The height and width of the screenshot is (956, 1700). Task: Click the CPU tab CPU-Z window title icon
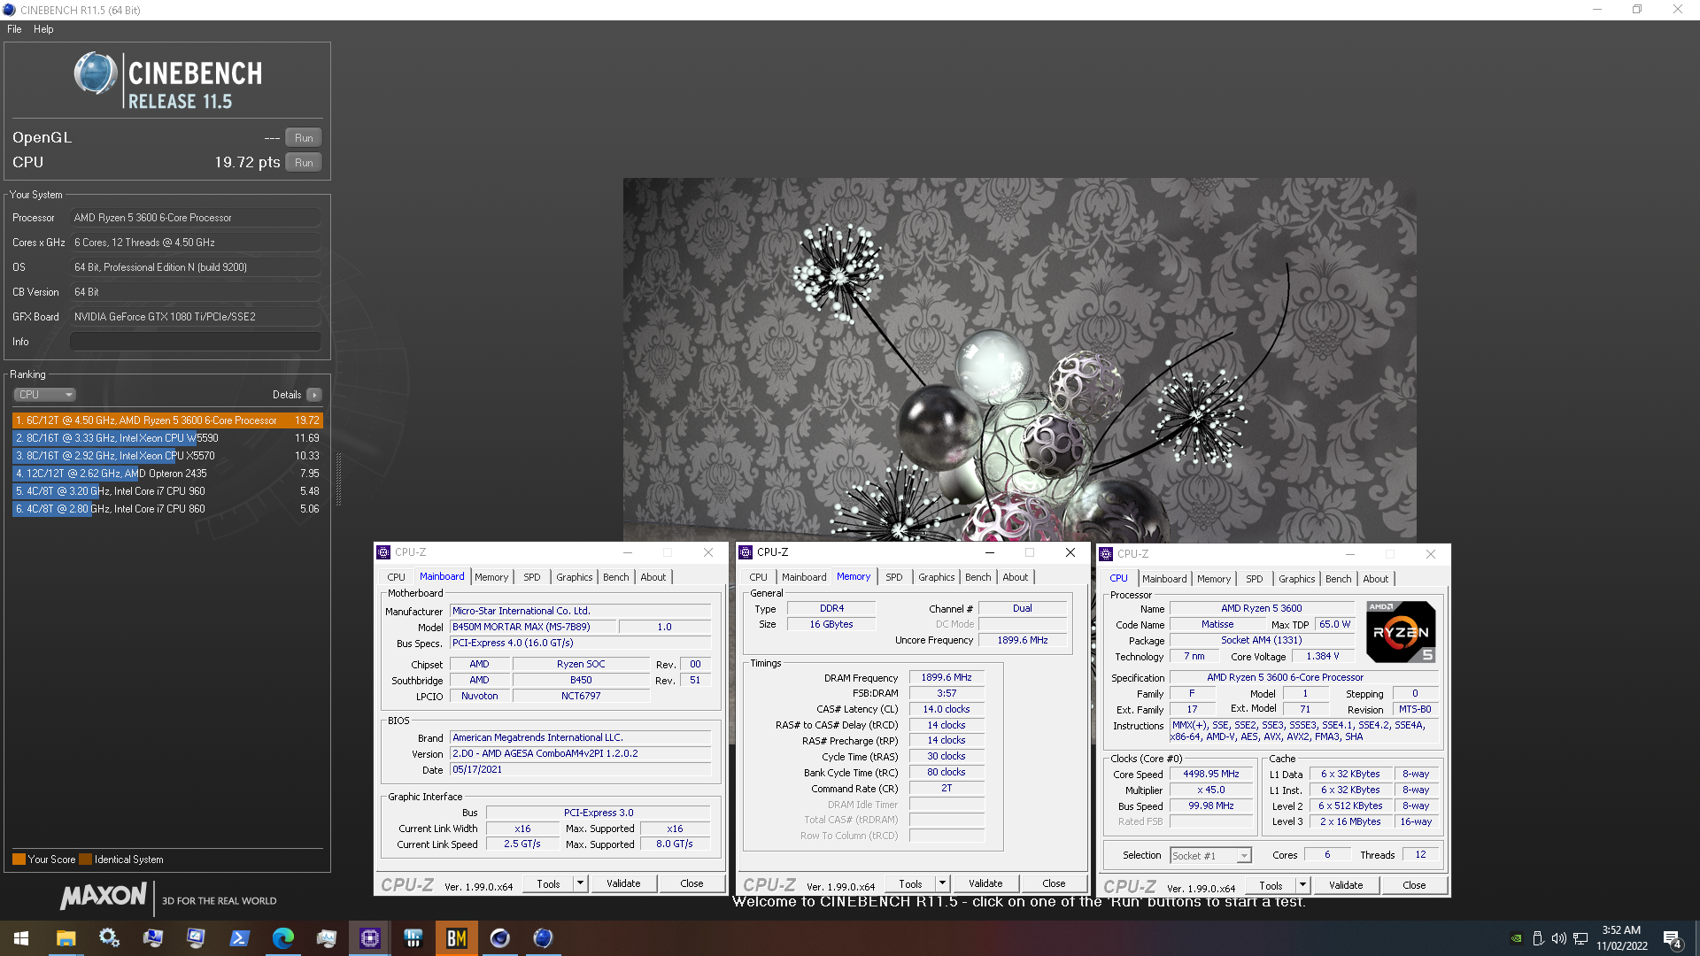1106,554
